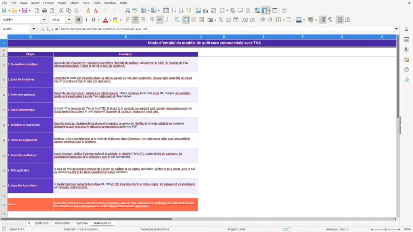Click the zoom out minus button
This screenshot has width=413, height=232.
click(x=372, y=229)
